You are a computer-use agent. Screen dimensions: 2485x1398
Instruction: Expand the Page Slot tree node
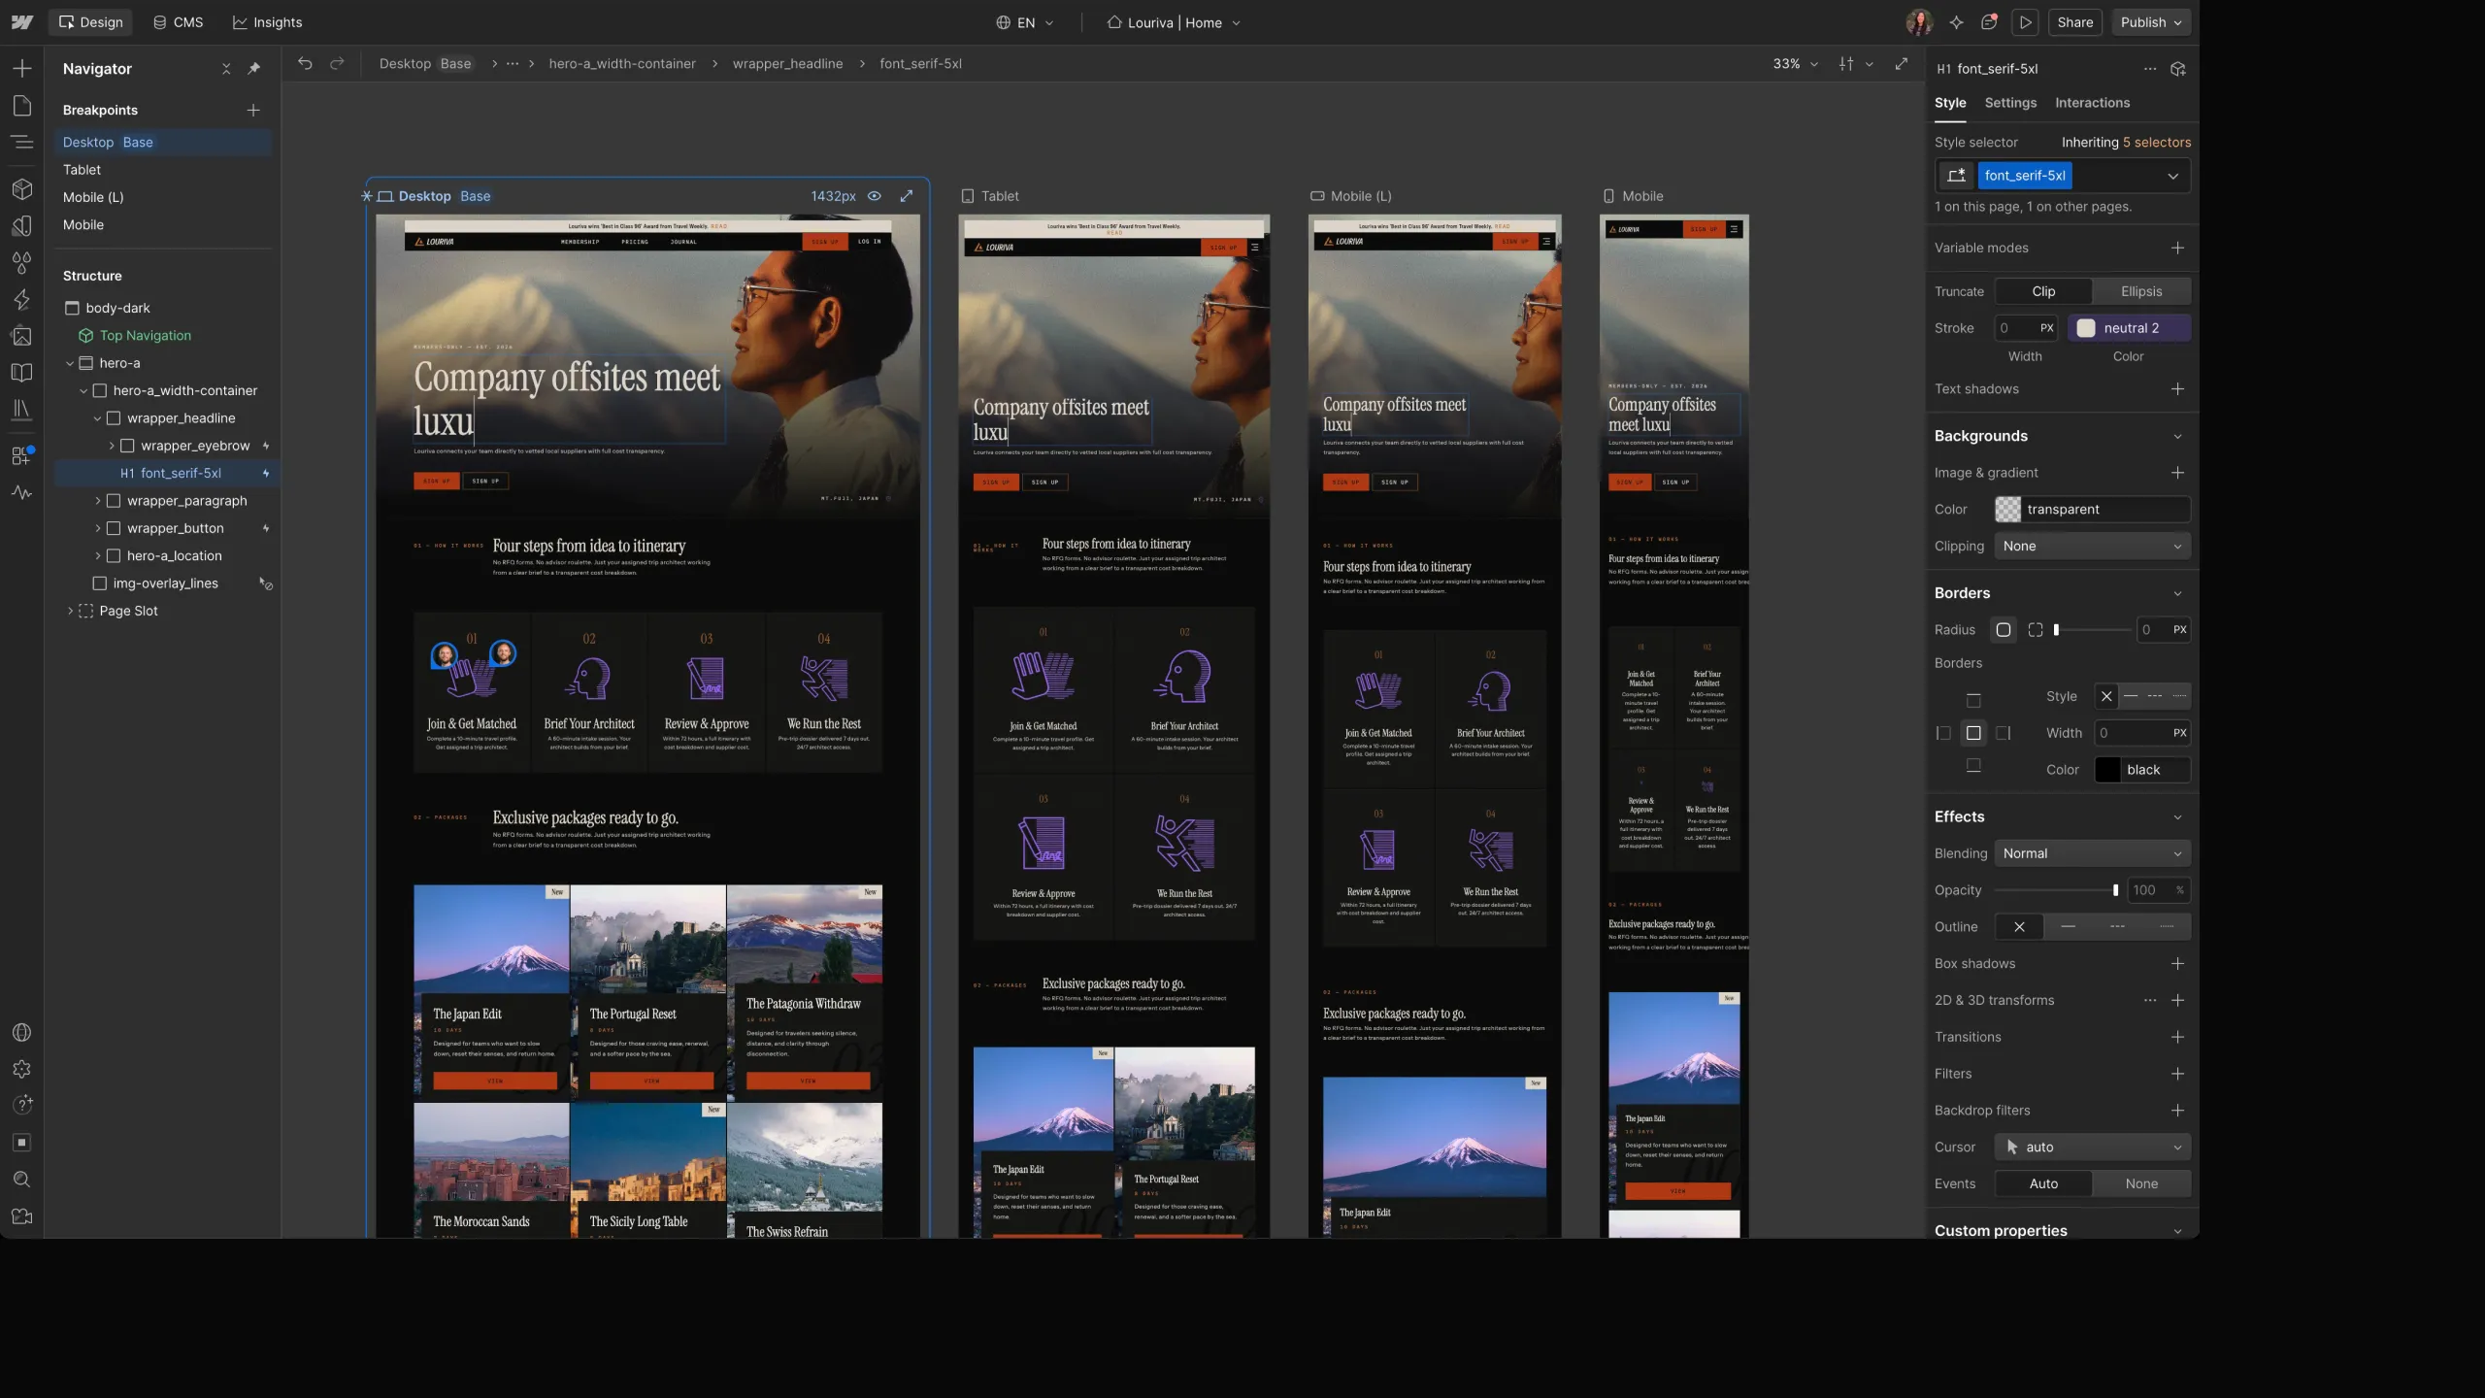tap(70, 612)
